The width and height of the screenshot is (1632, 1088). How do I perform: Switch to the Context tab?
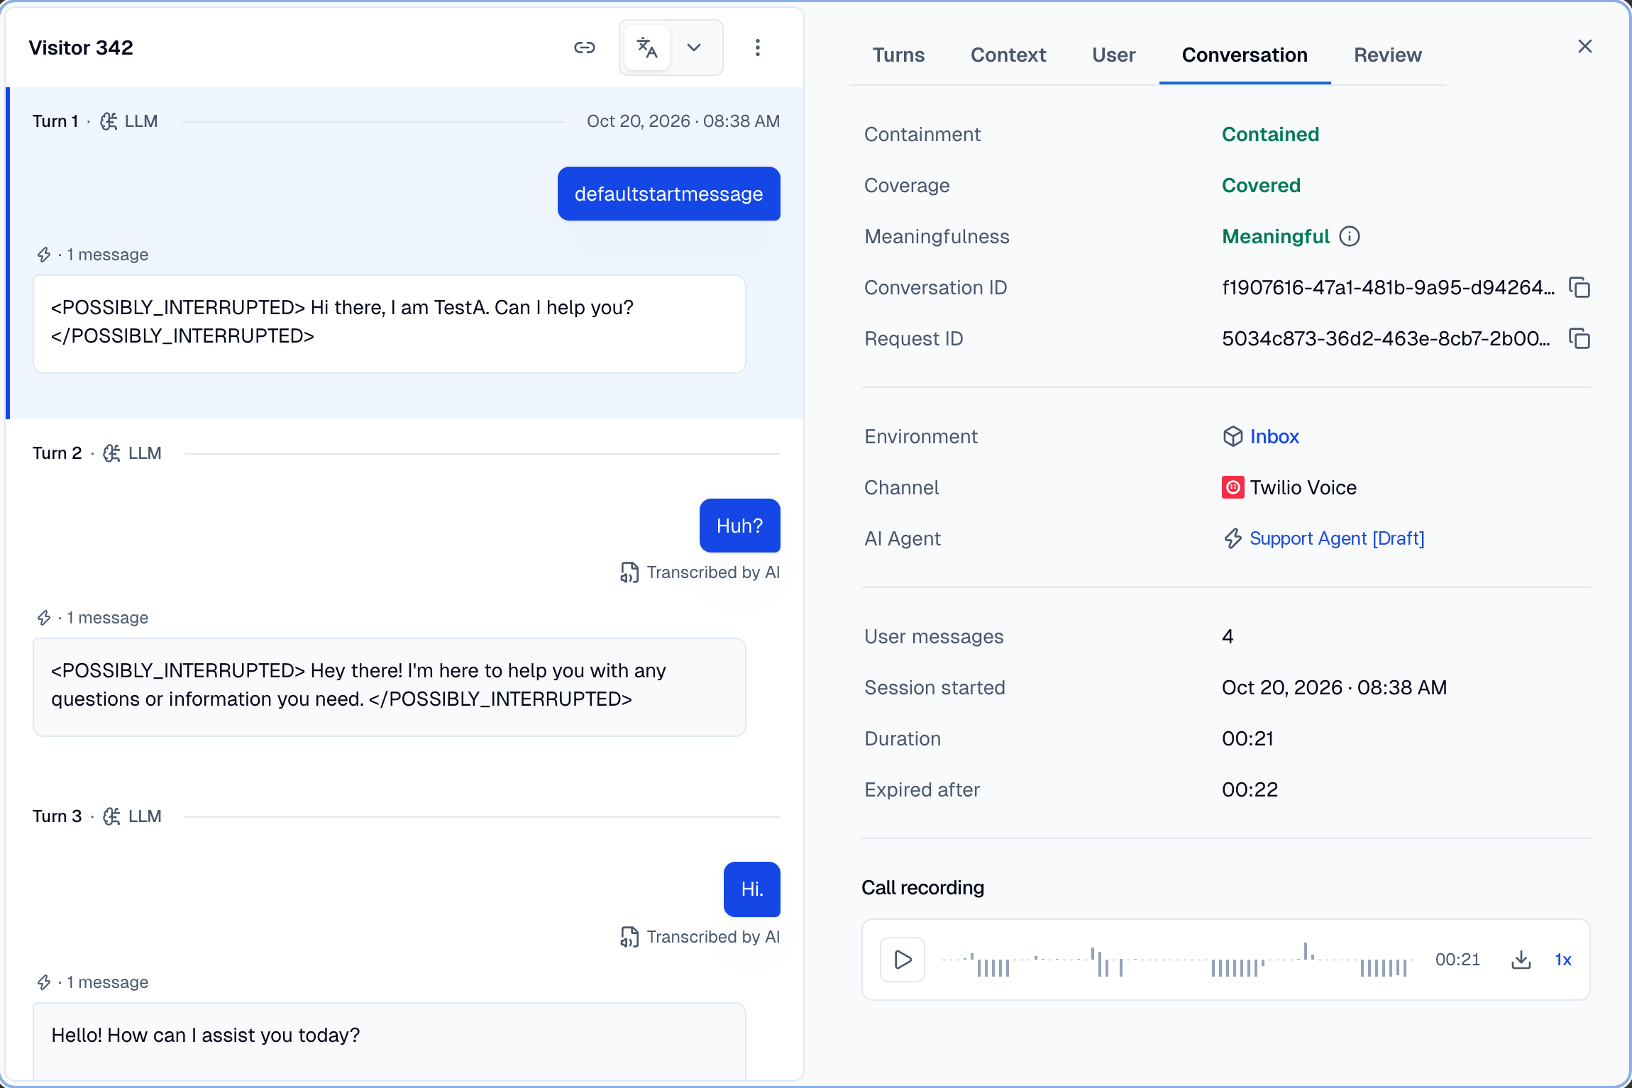(1008, 55)
